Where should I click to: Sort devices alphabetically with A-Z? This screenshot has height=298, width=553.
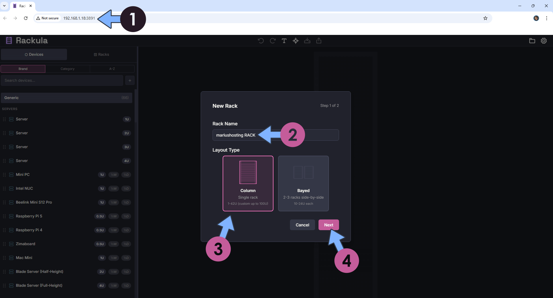coord(112,69)
